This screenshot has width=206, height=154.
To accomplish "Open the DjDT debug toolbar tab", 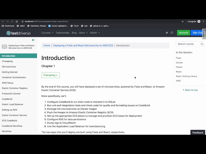I will 204,34.
